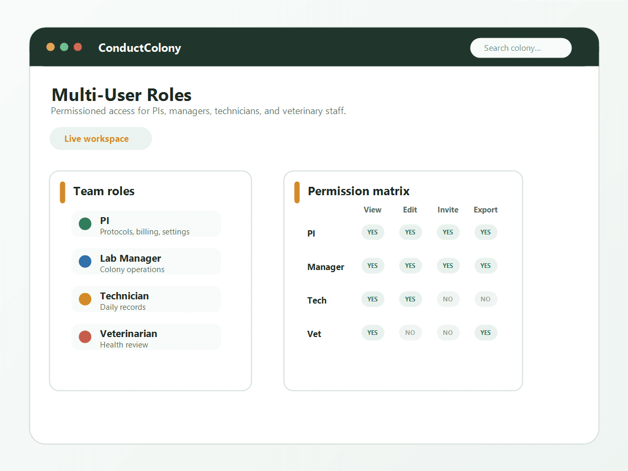Click the Multi-User Roles heading
Screen dimensions: 628x471
coord(121,95)
